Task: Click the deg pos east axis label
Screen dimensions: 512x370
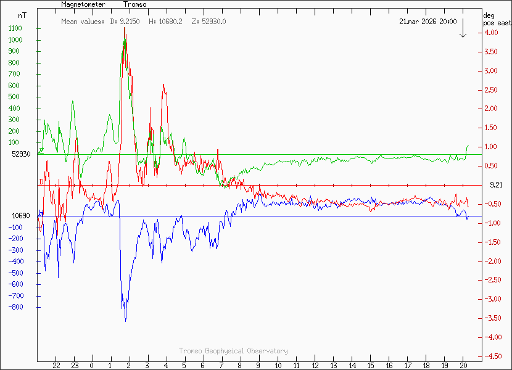Action: (497, 19)
